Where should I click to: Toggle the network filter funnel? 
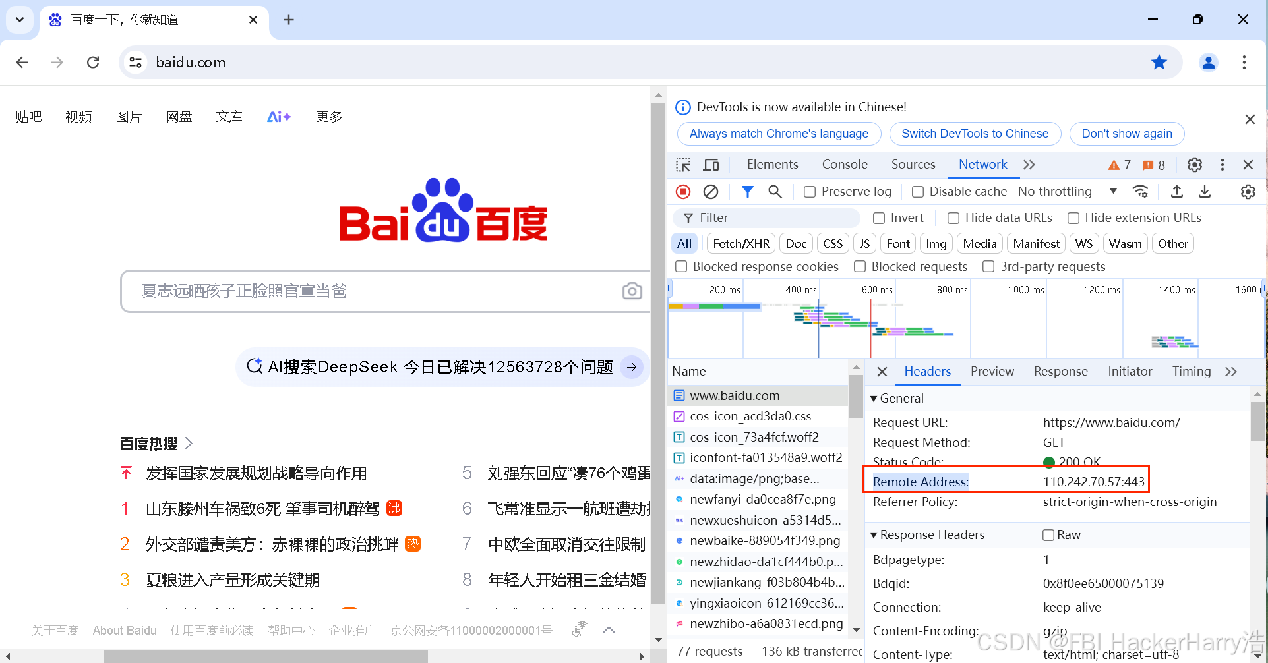point(747,192)
